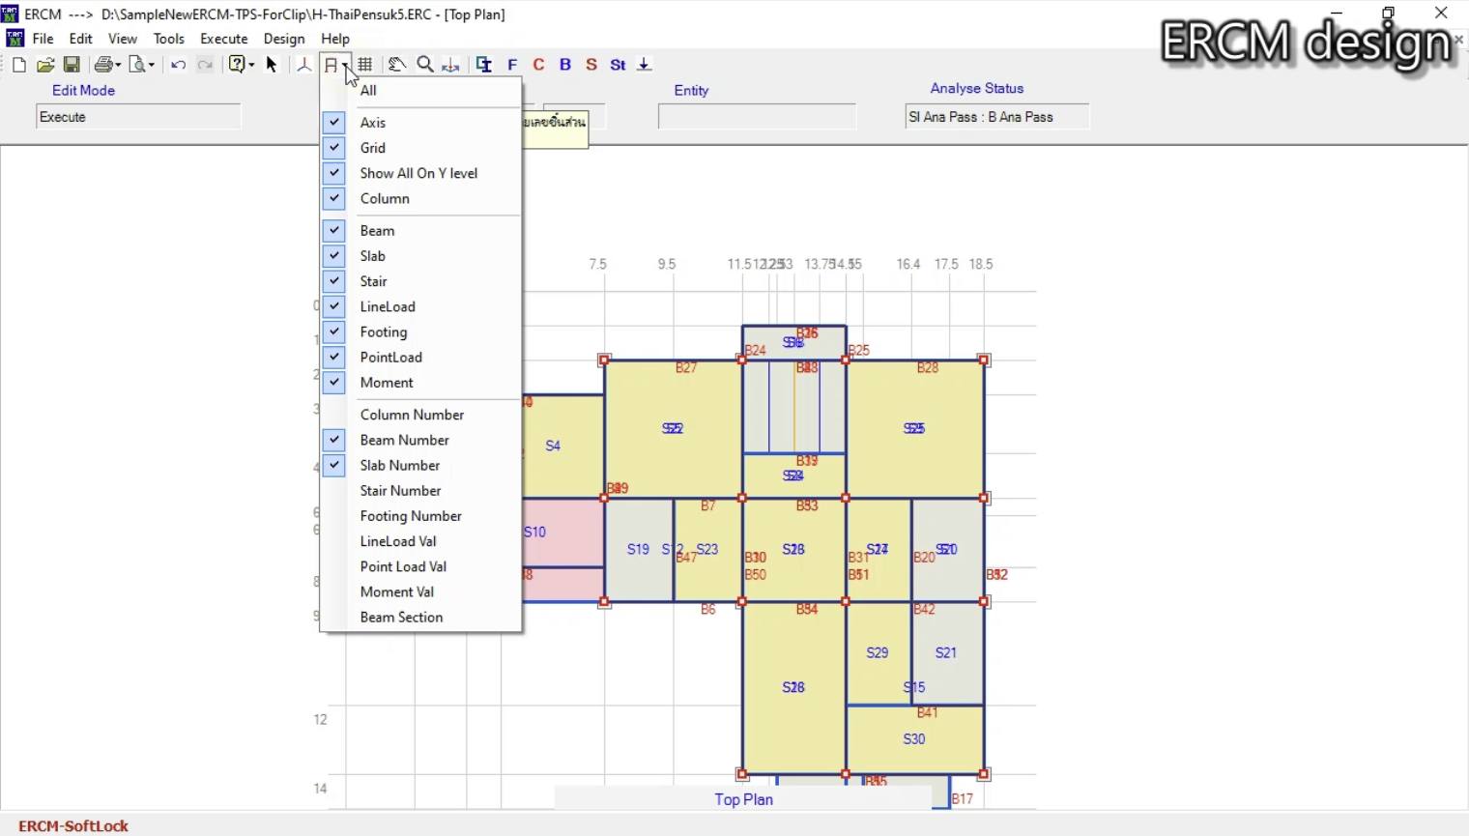Click the Redo arrow icon

[205, 65]
